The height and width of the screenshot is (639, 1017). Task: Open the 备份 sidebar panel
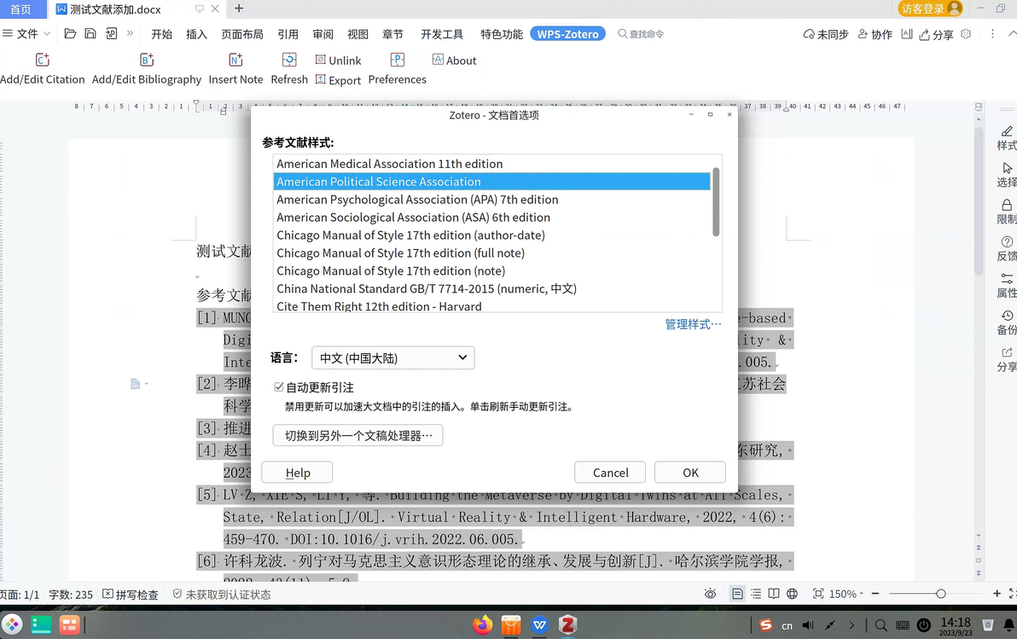[1007, 322]
